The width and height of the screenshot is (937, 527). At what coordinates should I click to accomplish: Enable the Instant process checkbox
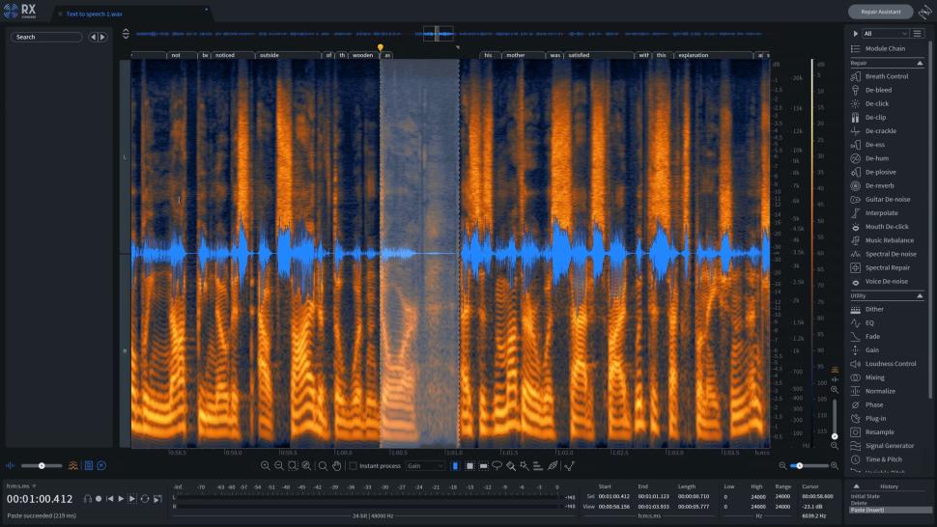click(x=354, y=466)
